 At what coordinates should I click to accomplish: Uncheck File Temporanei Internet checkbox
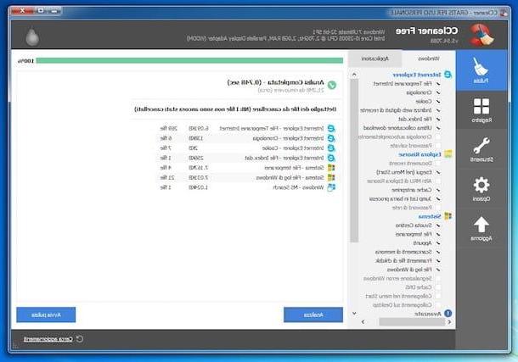click(438, 84)
